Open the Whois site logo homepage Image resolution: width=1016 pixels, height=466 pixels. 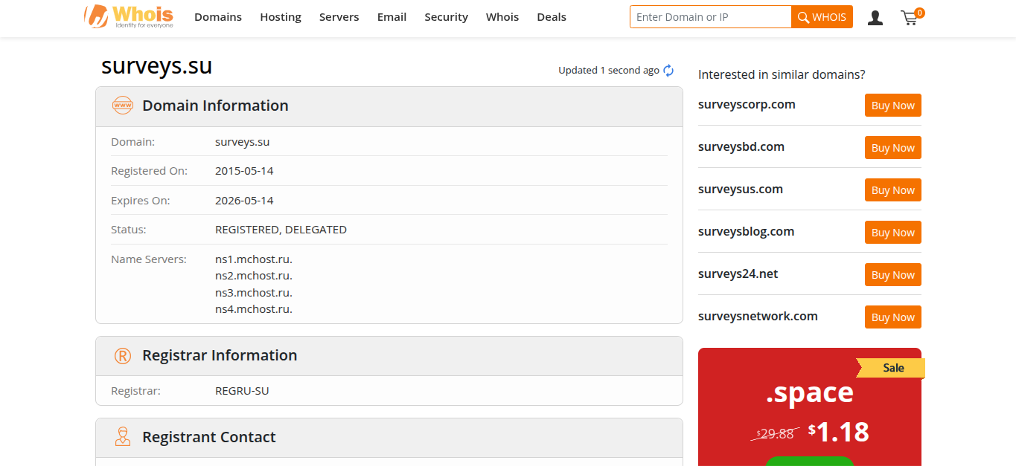tap(128, 16)
